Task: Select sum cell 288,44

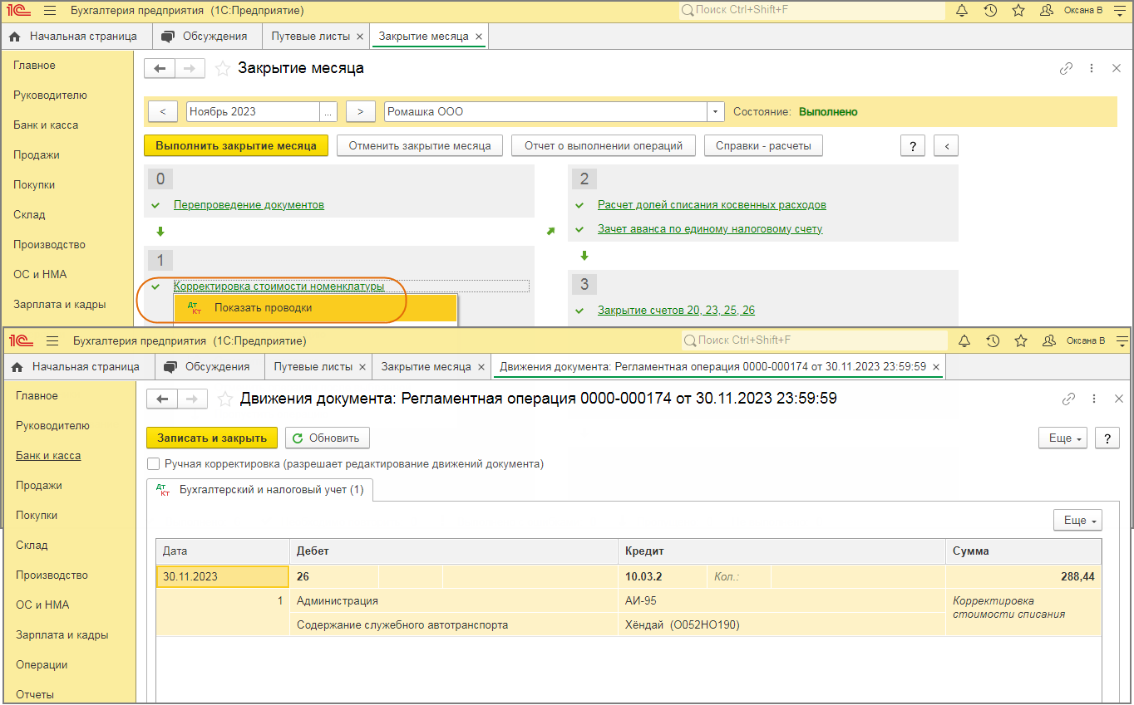Action: (1023, 576)
